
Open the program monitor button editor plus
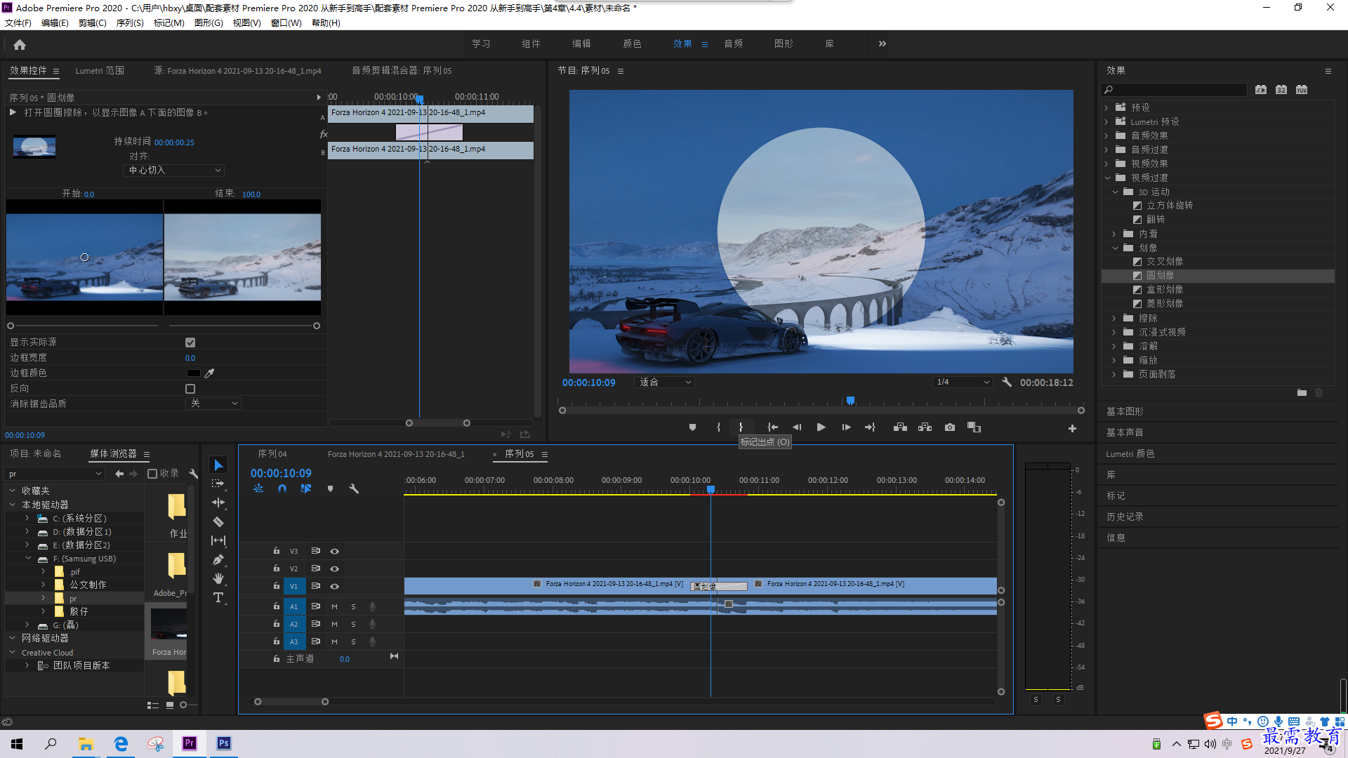pyautogui.click(x=1072, y=428)
